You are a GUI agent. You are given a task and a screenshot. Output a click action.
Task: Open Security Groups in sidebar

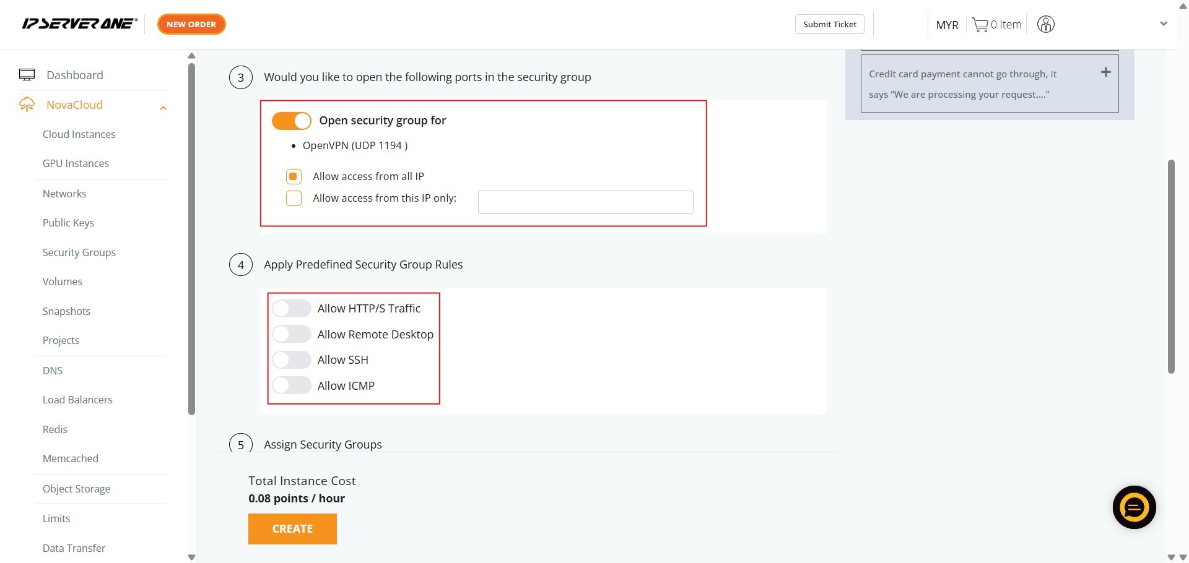tap(79, 252)
